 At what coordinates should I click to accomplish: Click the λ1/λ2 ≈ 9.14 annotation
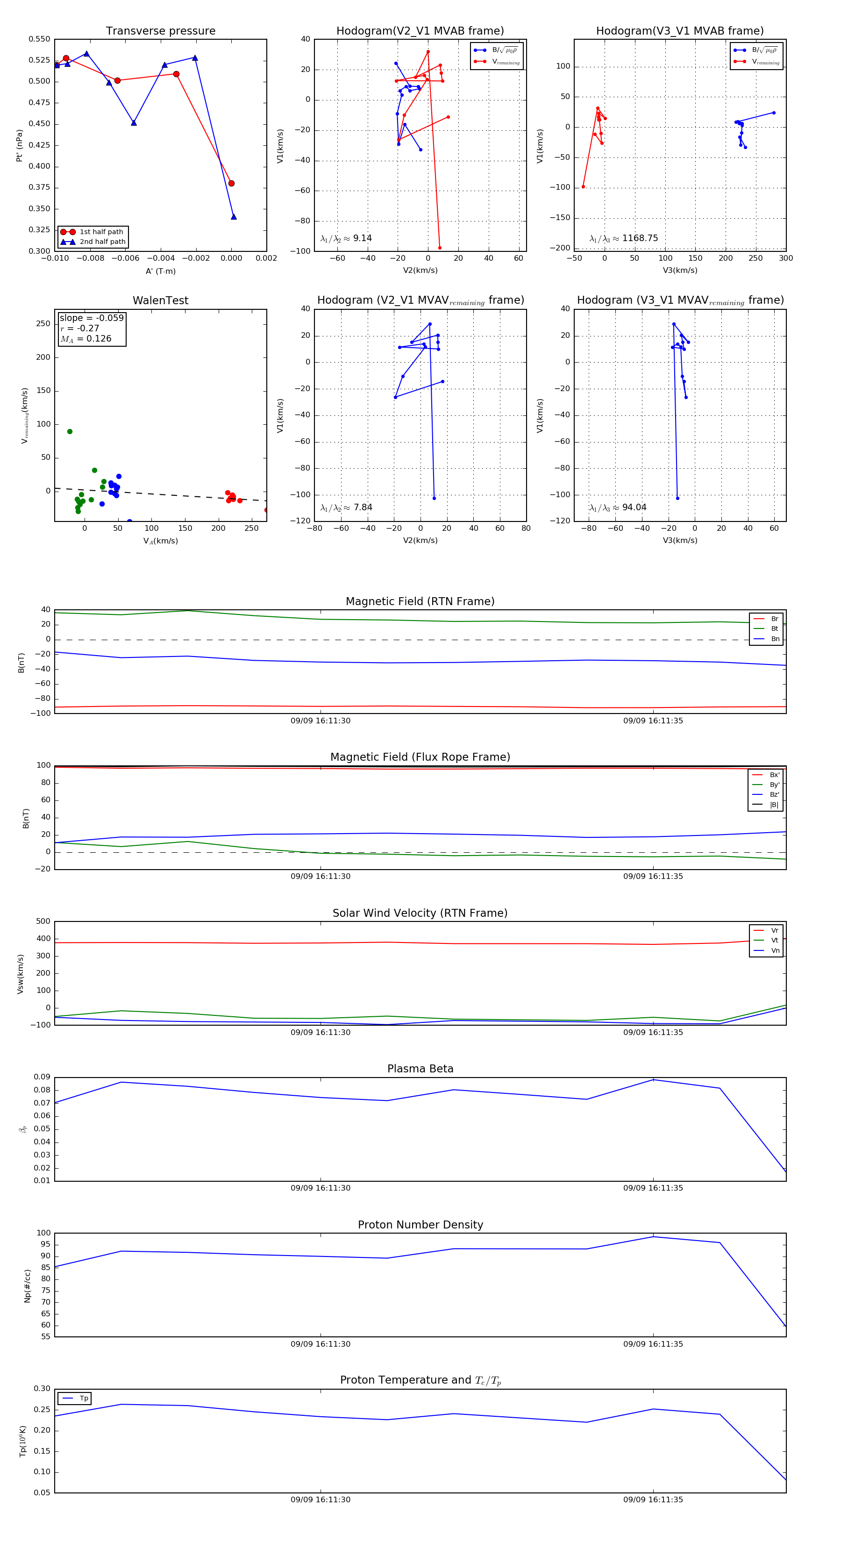[346, 238]
